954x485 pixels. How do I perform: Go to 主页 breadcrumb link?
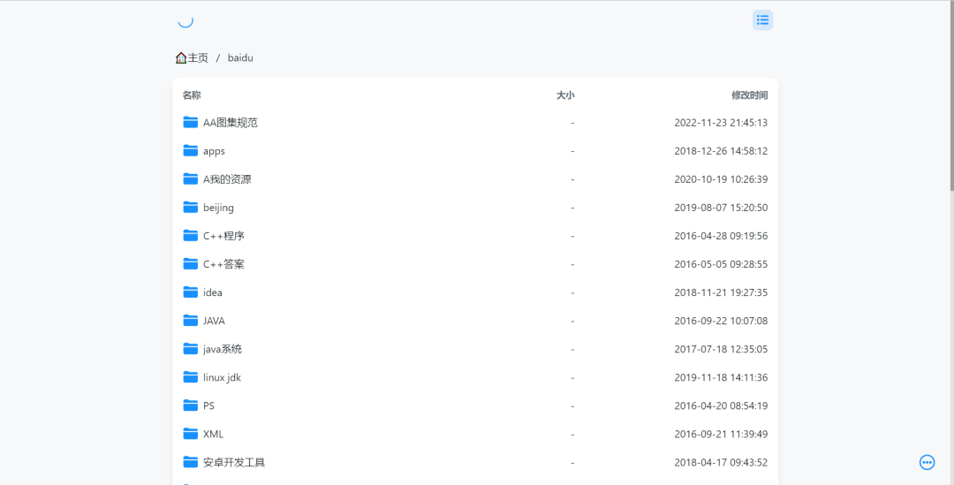[x=198, y=57]
